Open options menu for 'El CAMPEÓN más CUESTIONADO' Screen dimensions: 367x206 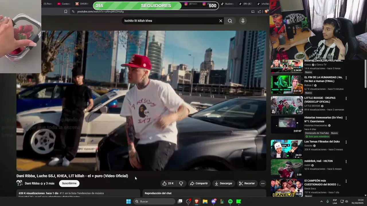coord(346,181)
